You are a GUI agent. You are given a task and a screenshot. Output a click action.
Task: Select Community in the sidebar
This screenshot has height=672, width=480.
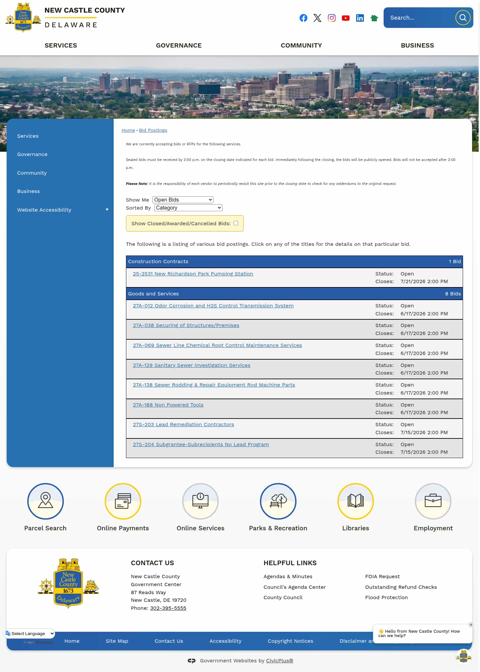point(32,173)
